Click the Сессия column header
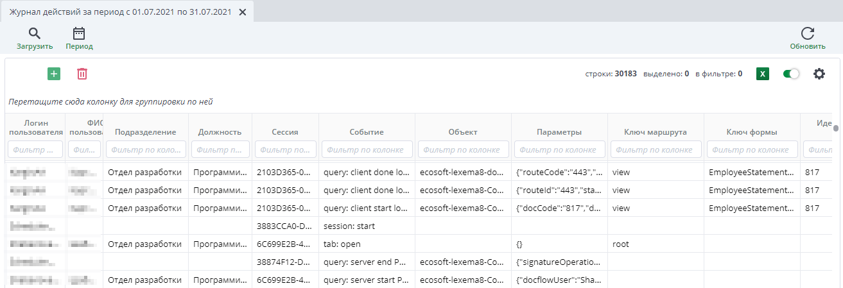Screen dimensions: 843x288 point(285,132)
